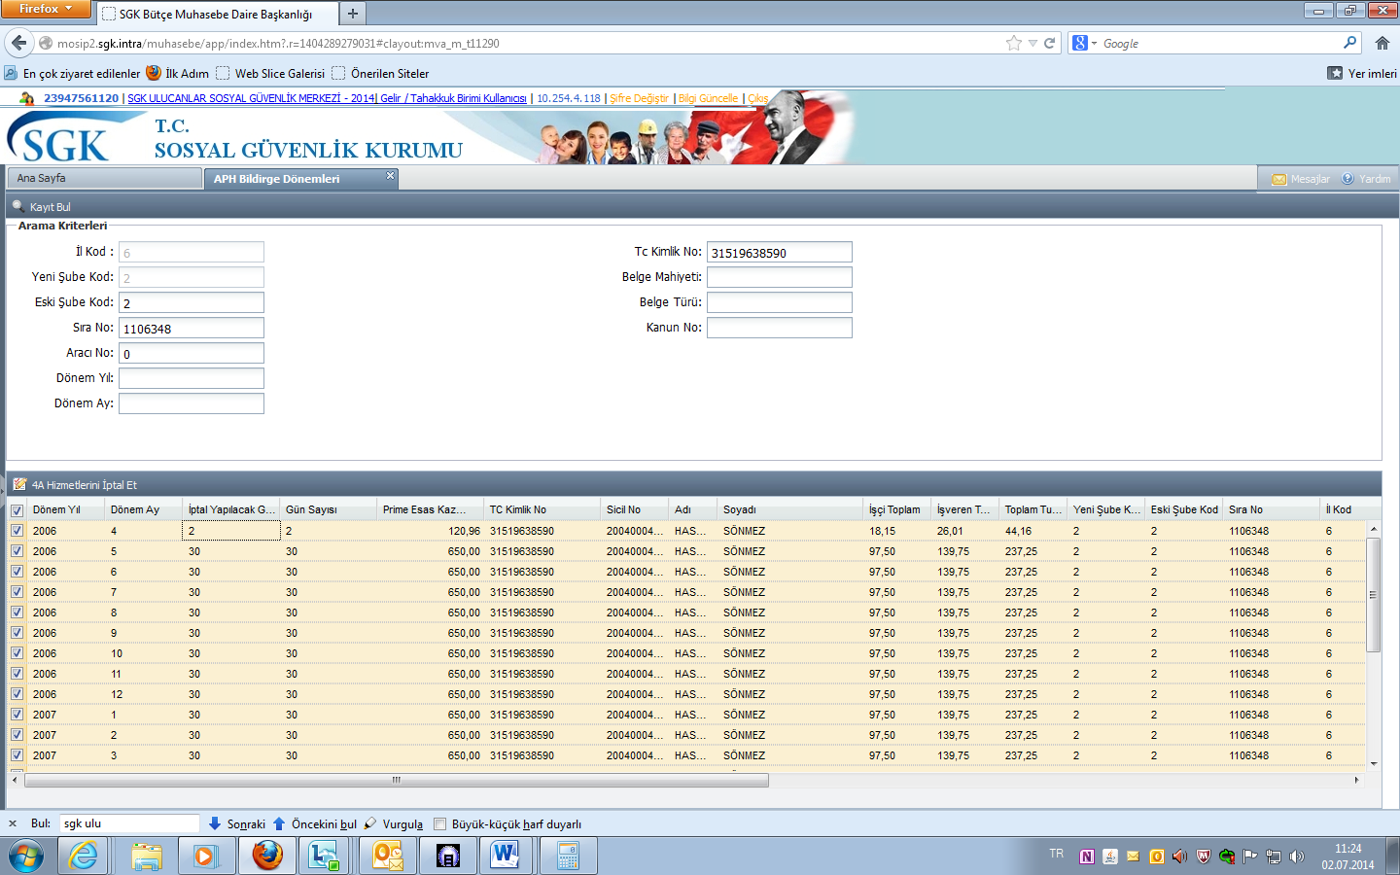The image size is (1400, 875).
Task: Click the OneNote tray icon
Action: (1087, 857)
